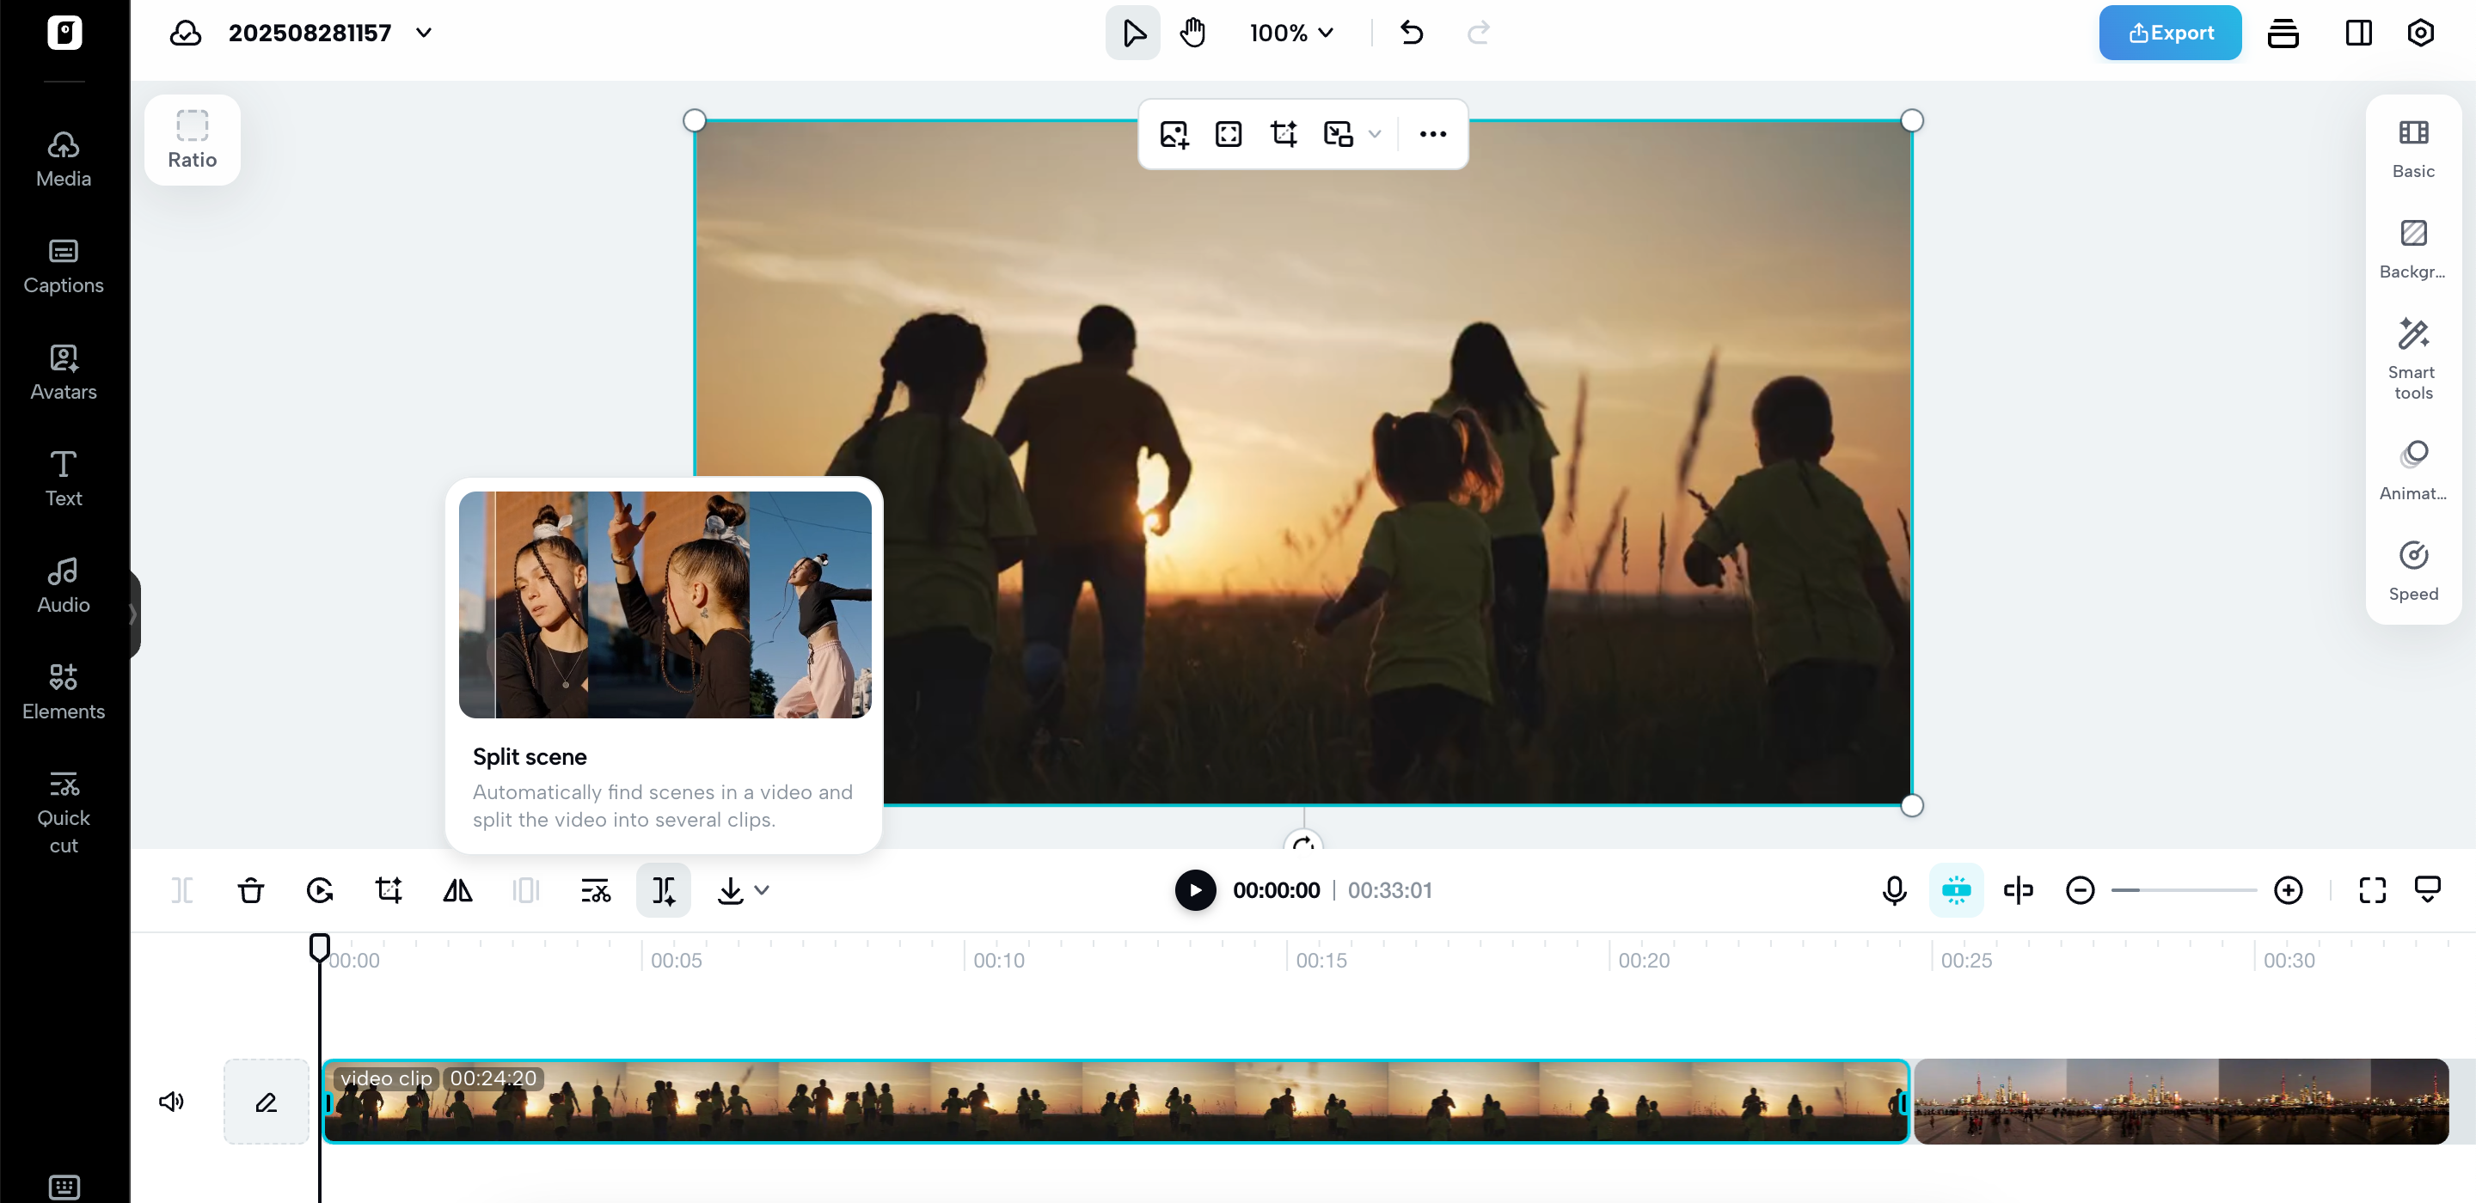
Task: Select the hand pan tool
Action: tap(1192, 33)
